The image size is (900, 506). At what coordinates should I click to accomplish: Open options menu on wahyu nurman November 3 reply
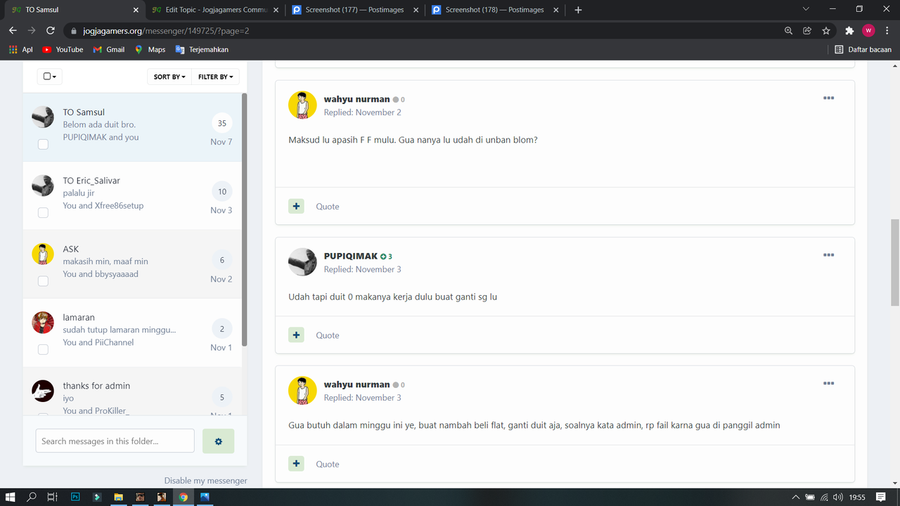[x=828, y=384]
